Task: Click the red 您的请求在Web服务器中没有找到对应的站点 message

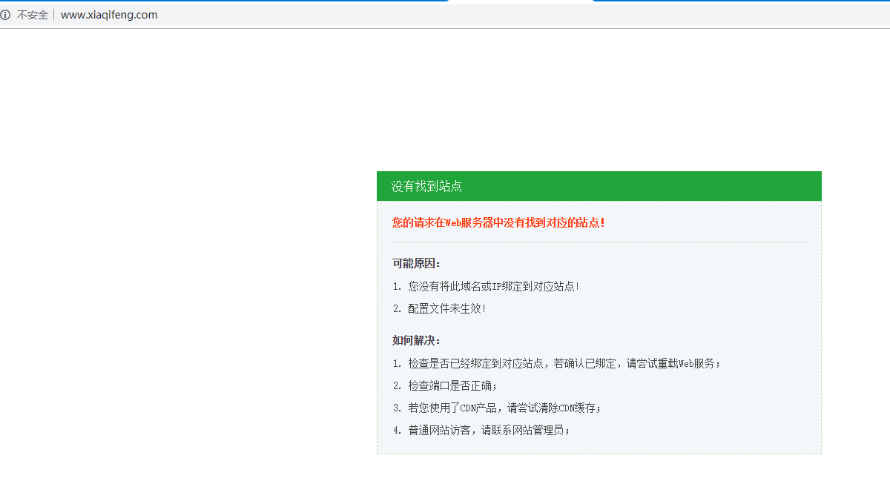Action: (498, 222)
